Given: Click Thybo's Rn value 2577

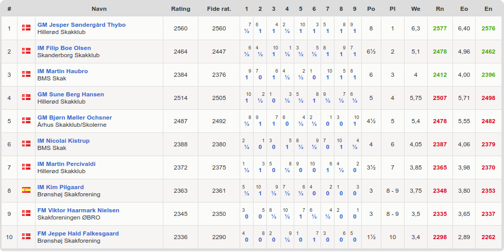Looking at the screenshot, I should tap(440, 28).
